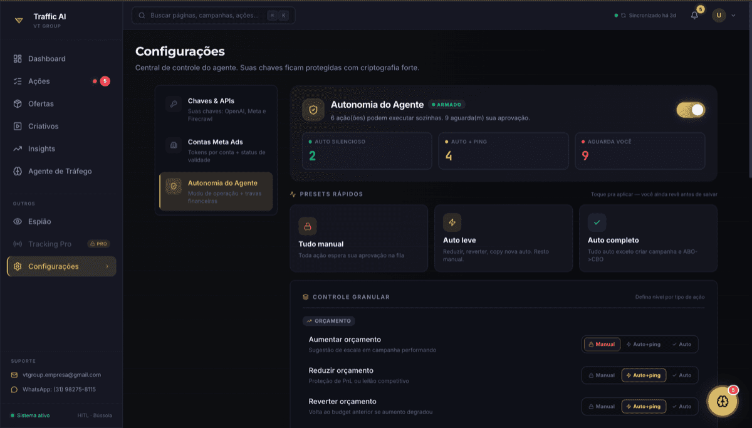The height and width of the screenshot is (428, 752).
Task: Toggle the Autonomia do Agente master switch
Action: tap(691, 110)
